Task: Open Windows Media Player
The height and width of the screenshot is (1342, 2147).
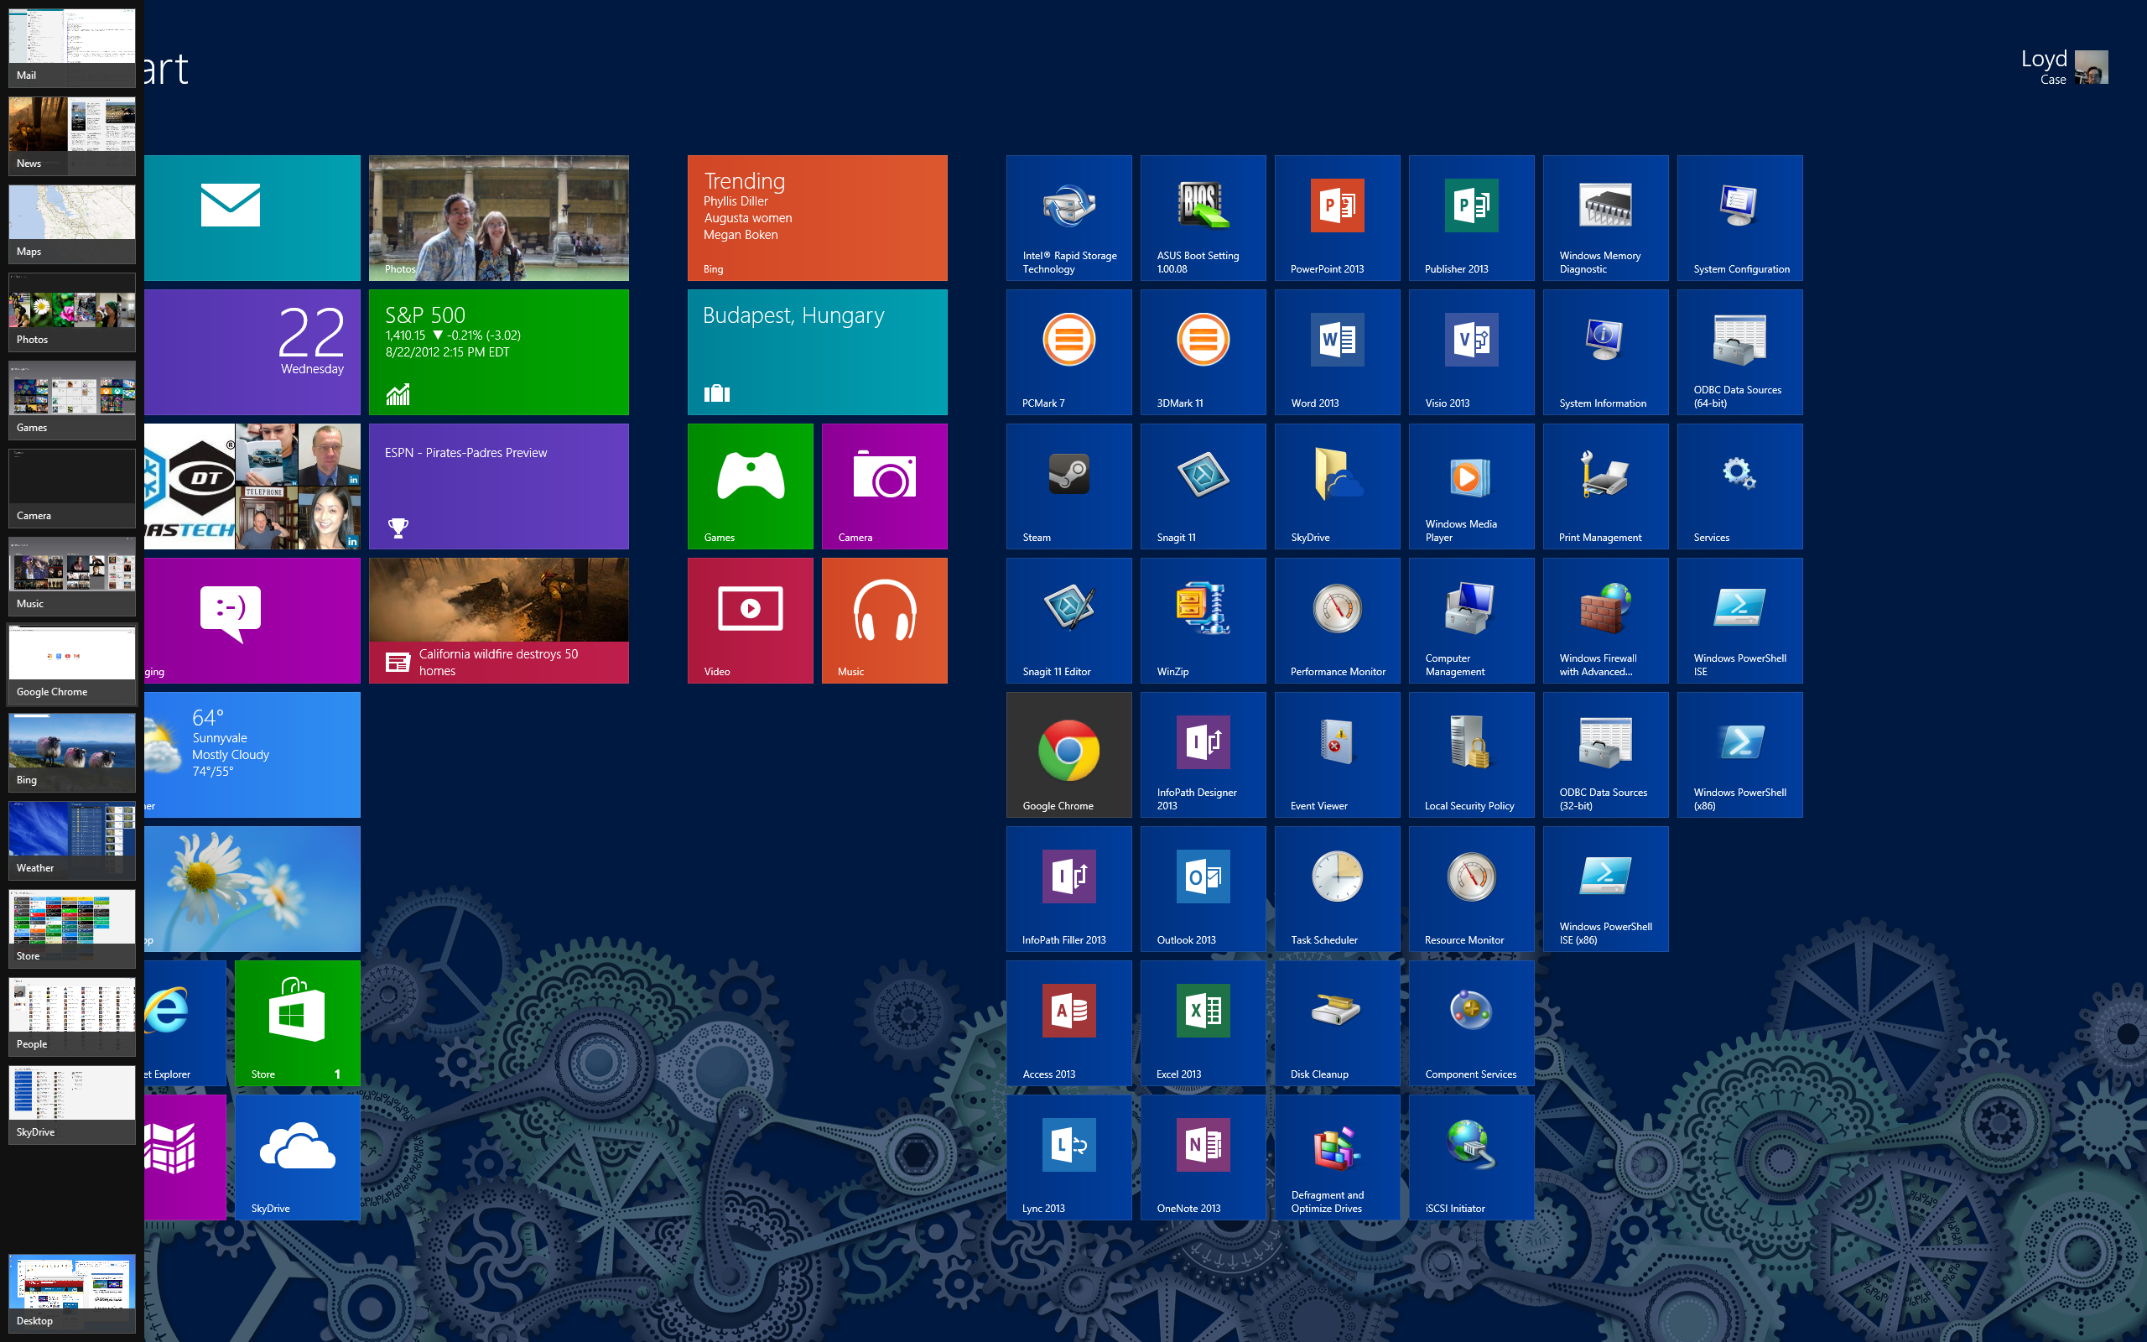Action: point(1470,486)
